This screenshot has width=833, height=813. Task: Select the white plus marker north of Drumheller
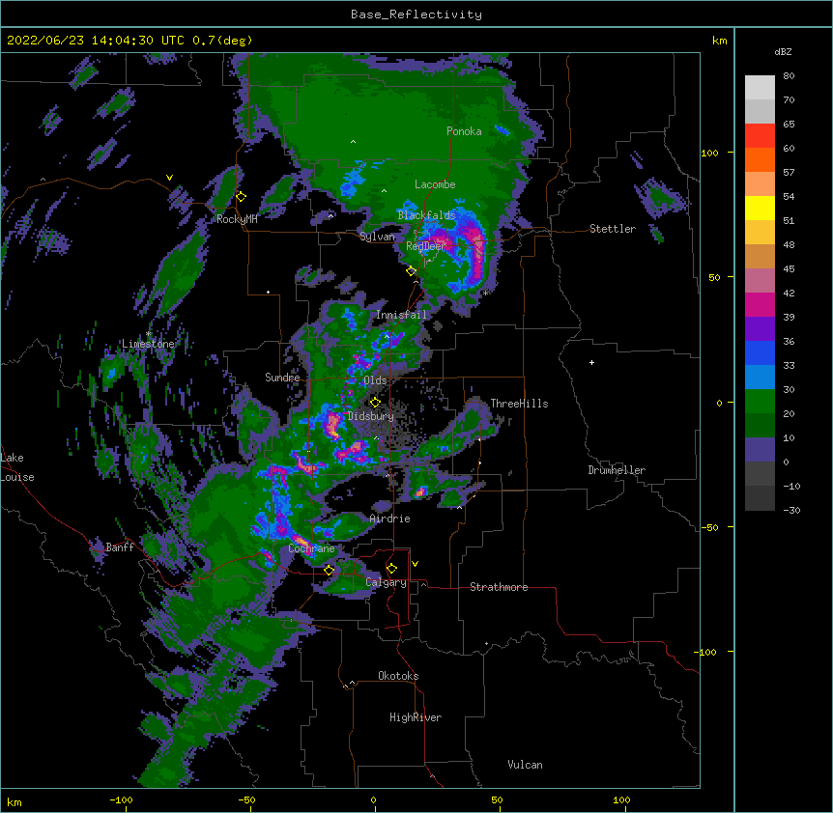[591, 362]
